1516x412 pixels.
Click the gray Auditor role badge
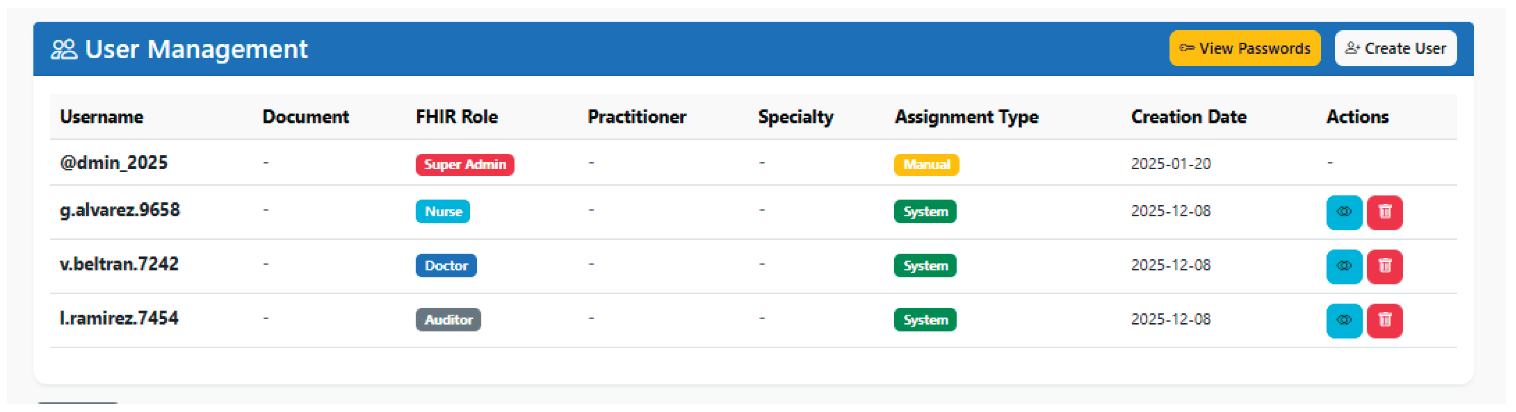(448, 320)
